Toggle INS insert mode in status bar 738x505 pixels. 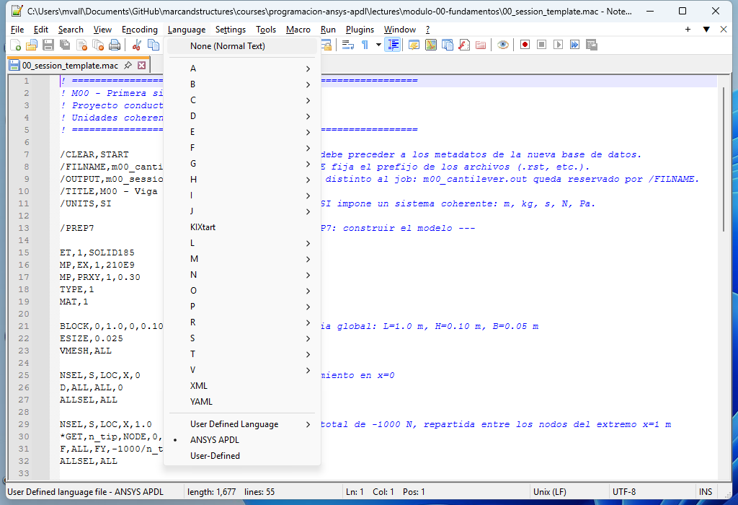pos(706,492)
